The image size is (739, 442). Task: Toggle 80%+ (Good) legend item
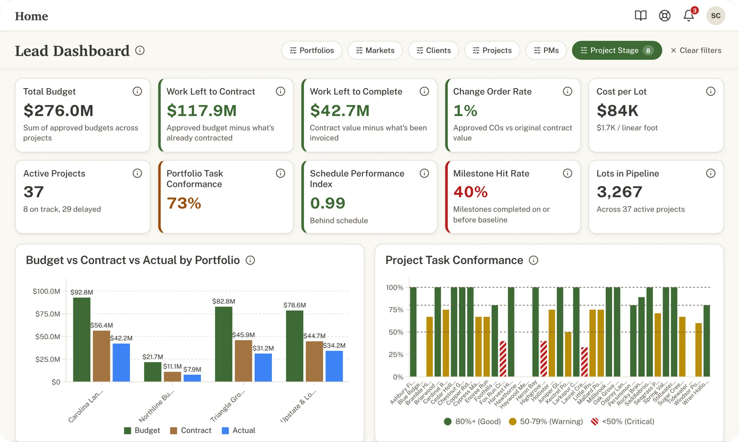[472, 422]
